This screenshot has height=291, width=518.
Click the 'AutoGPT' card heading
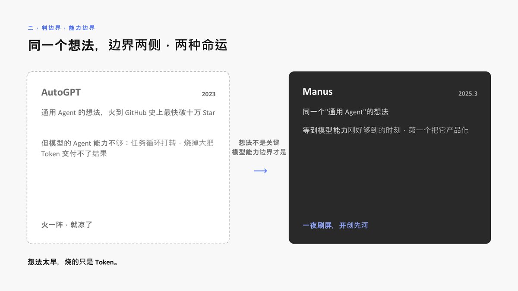61,92
